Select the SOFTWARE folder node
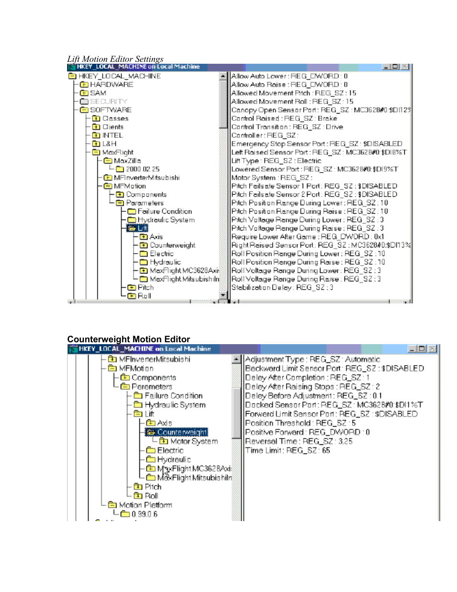 click(105, 110)
